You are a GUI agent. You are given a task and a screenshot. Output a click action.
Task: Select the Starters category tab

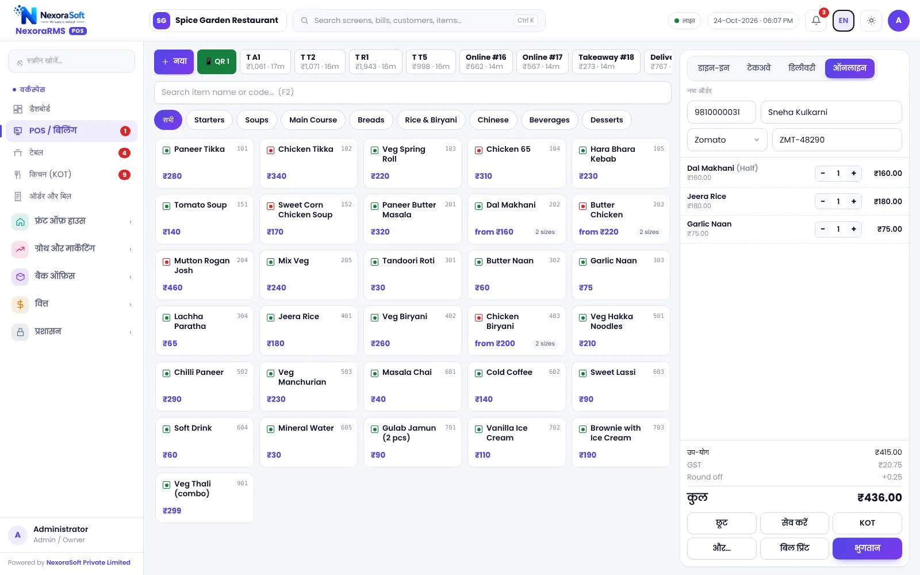pos(209,120)
